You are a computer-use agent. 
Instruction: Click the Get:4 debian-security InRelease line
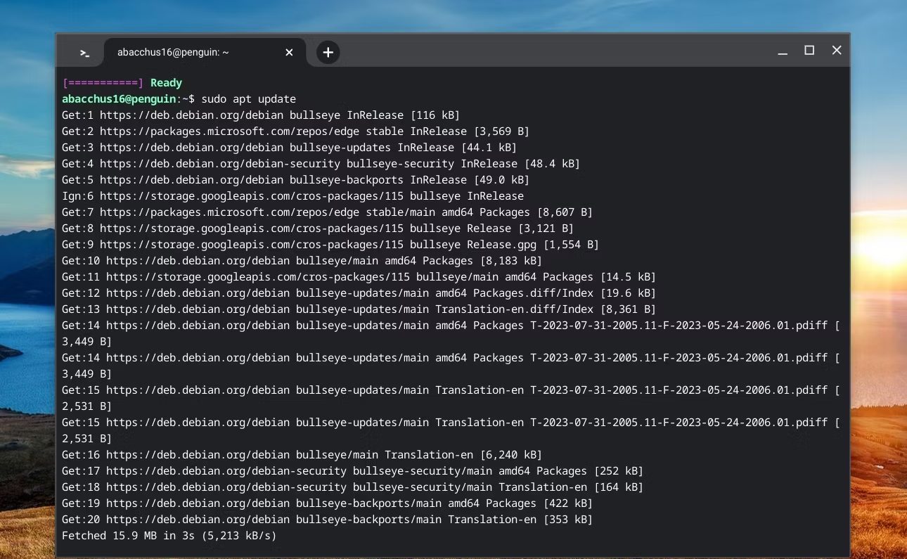[321, 164]
